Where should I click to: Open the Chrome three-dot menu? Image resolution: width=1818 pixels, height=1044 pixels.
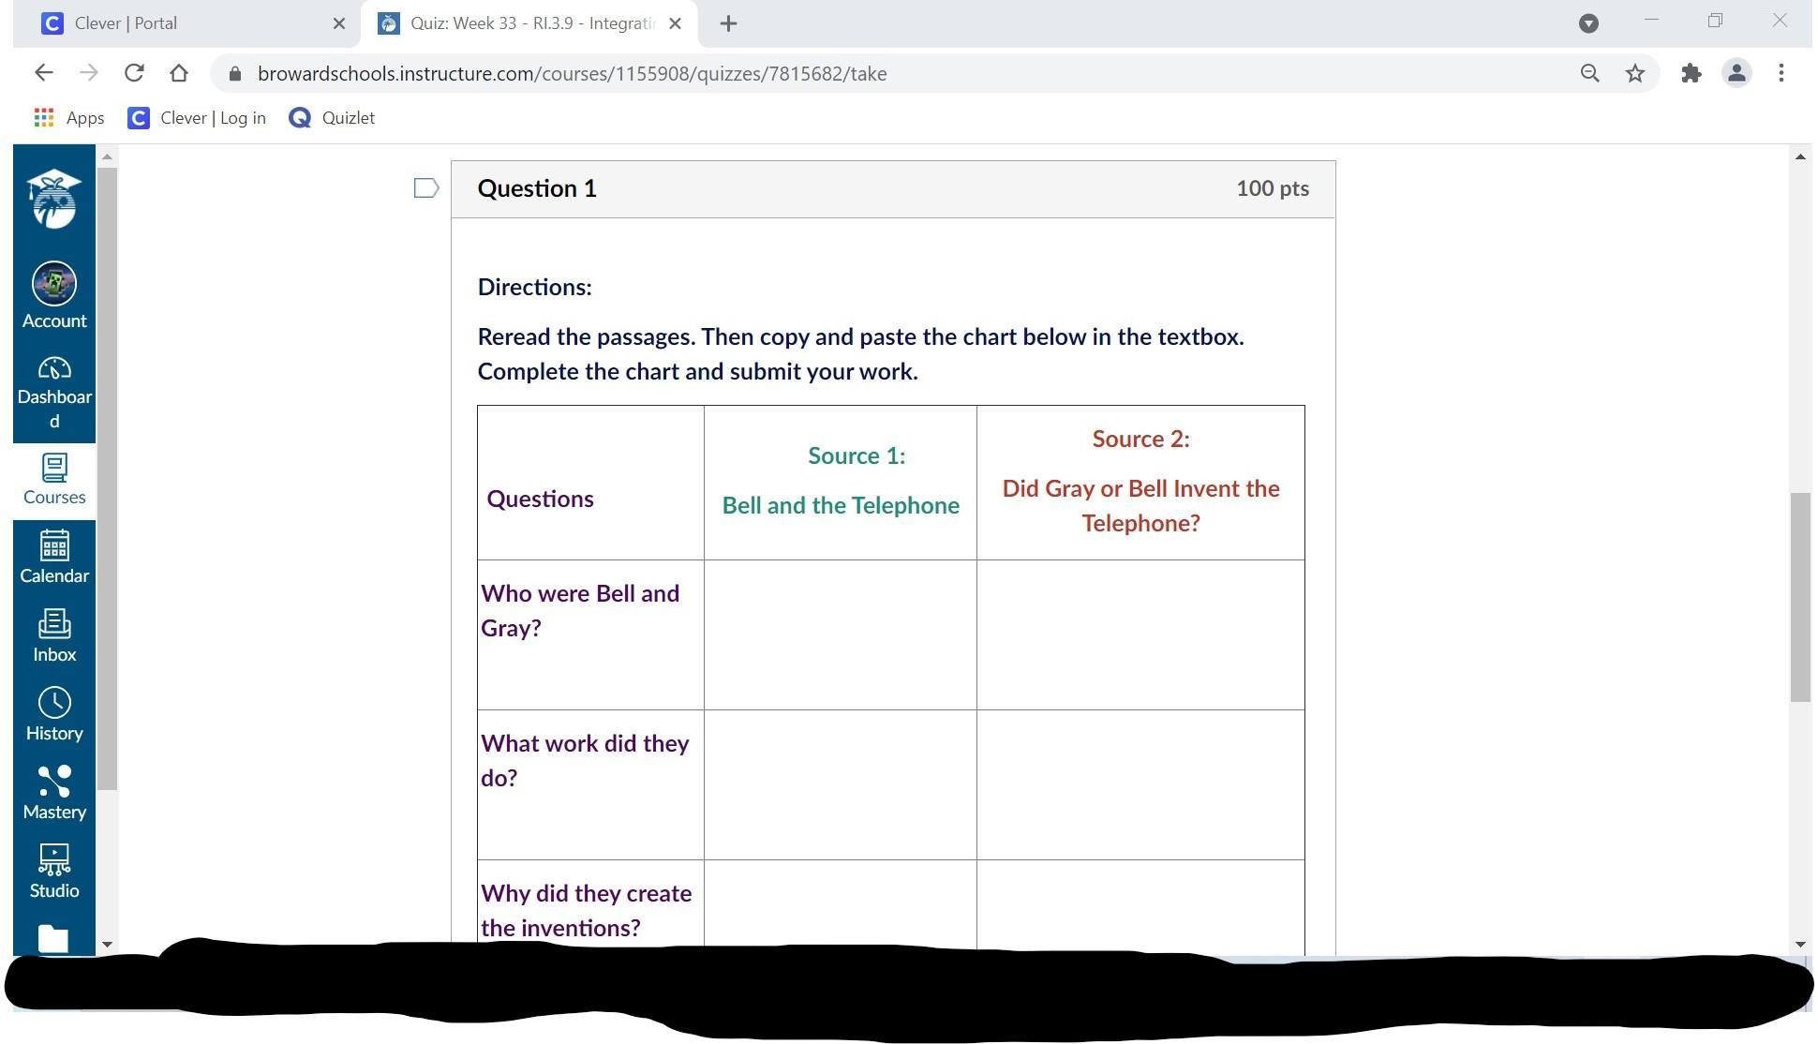[x=1781, y=73]
